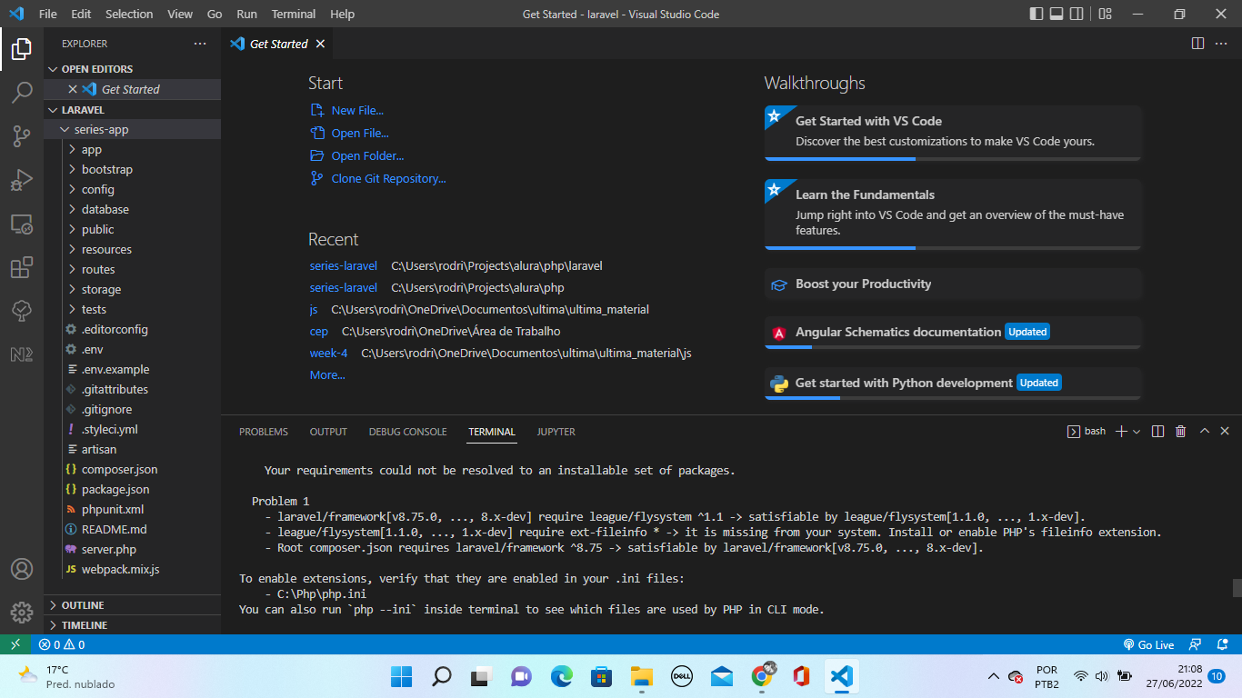Screen dimensions: 1242x698
Task: Toggle secondary side bar layout button
Action: tap(1077, 14)
